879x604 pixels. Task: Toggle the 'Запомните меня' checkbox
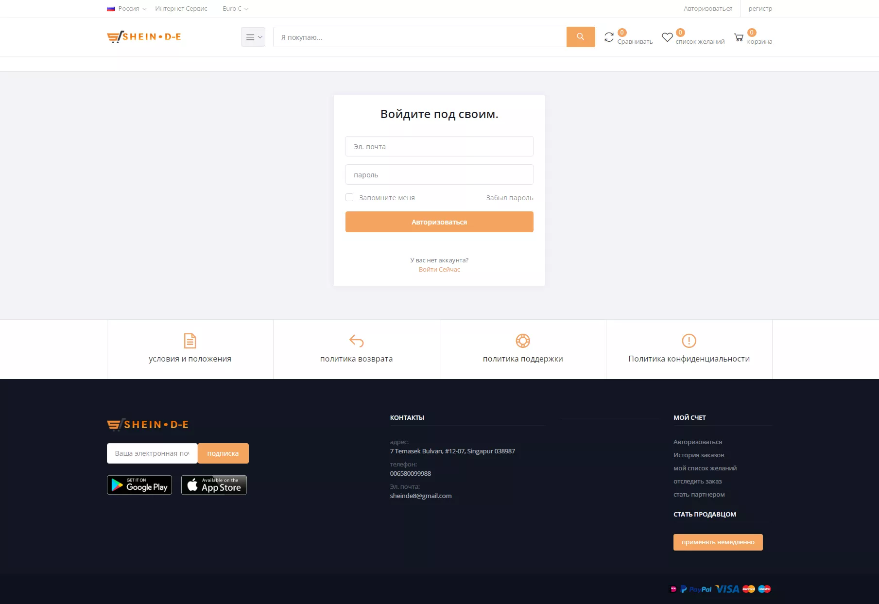pos(349,197)
